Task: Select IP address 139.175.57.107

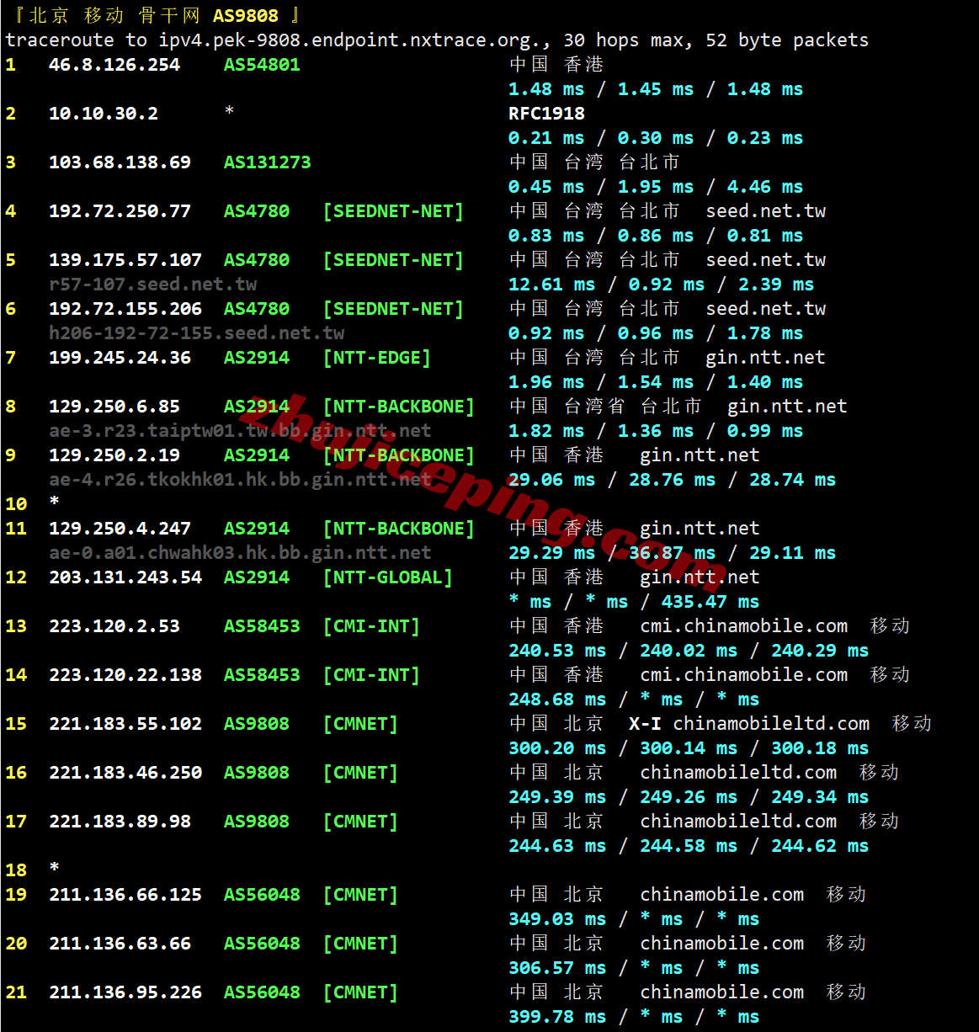Action: click(125, 260)
